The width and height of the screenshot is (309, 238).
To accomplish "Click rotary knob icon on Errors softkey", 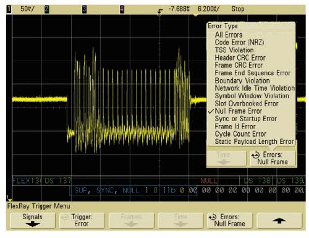I will pyautogui.click(x=213, y=217).
